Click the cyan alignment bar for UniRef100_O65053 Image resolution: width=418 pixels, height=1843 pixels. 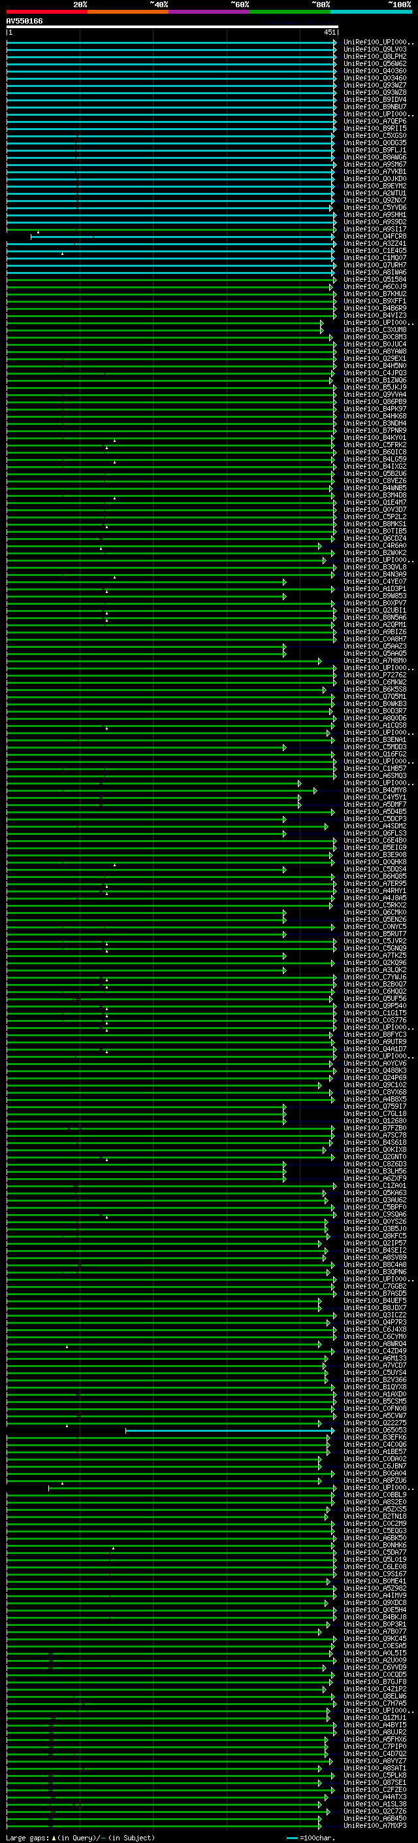pyautogui.click(x=229, y=1431)
